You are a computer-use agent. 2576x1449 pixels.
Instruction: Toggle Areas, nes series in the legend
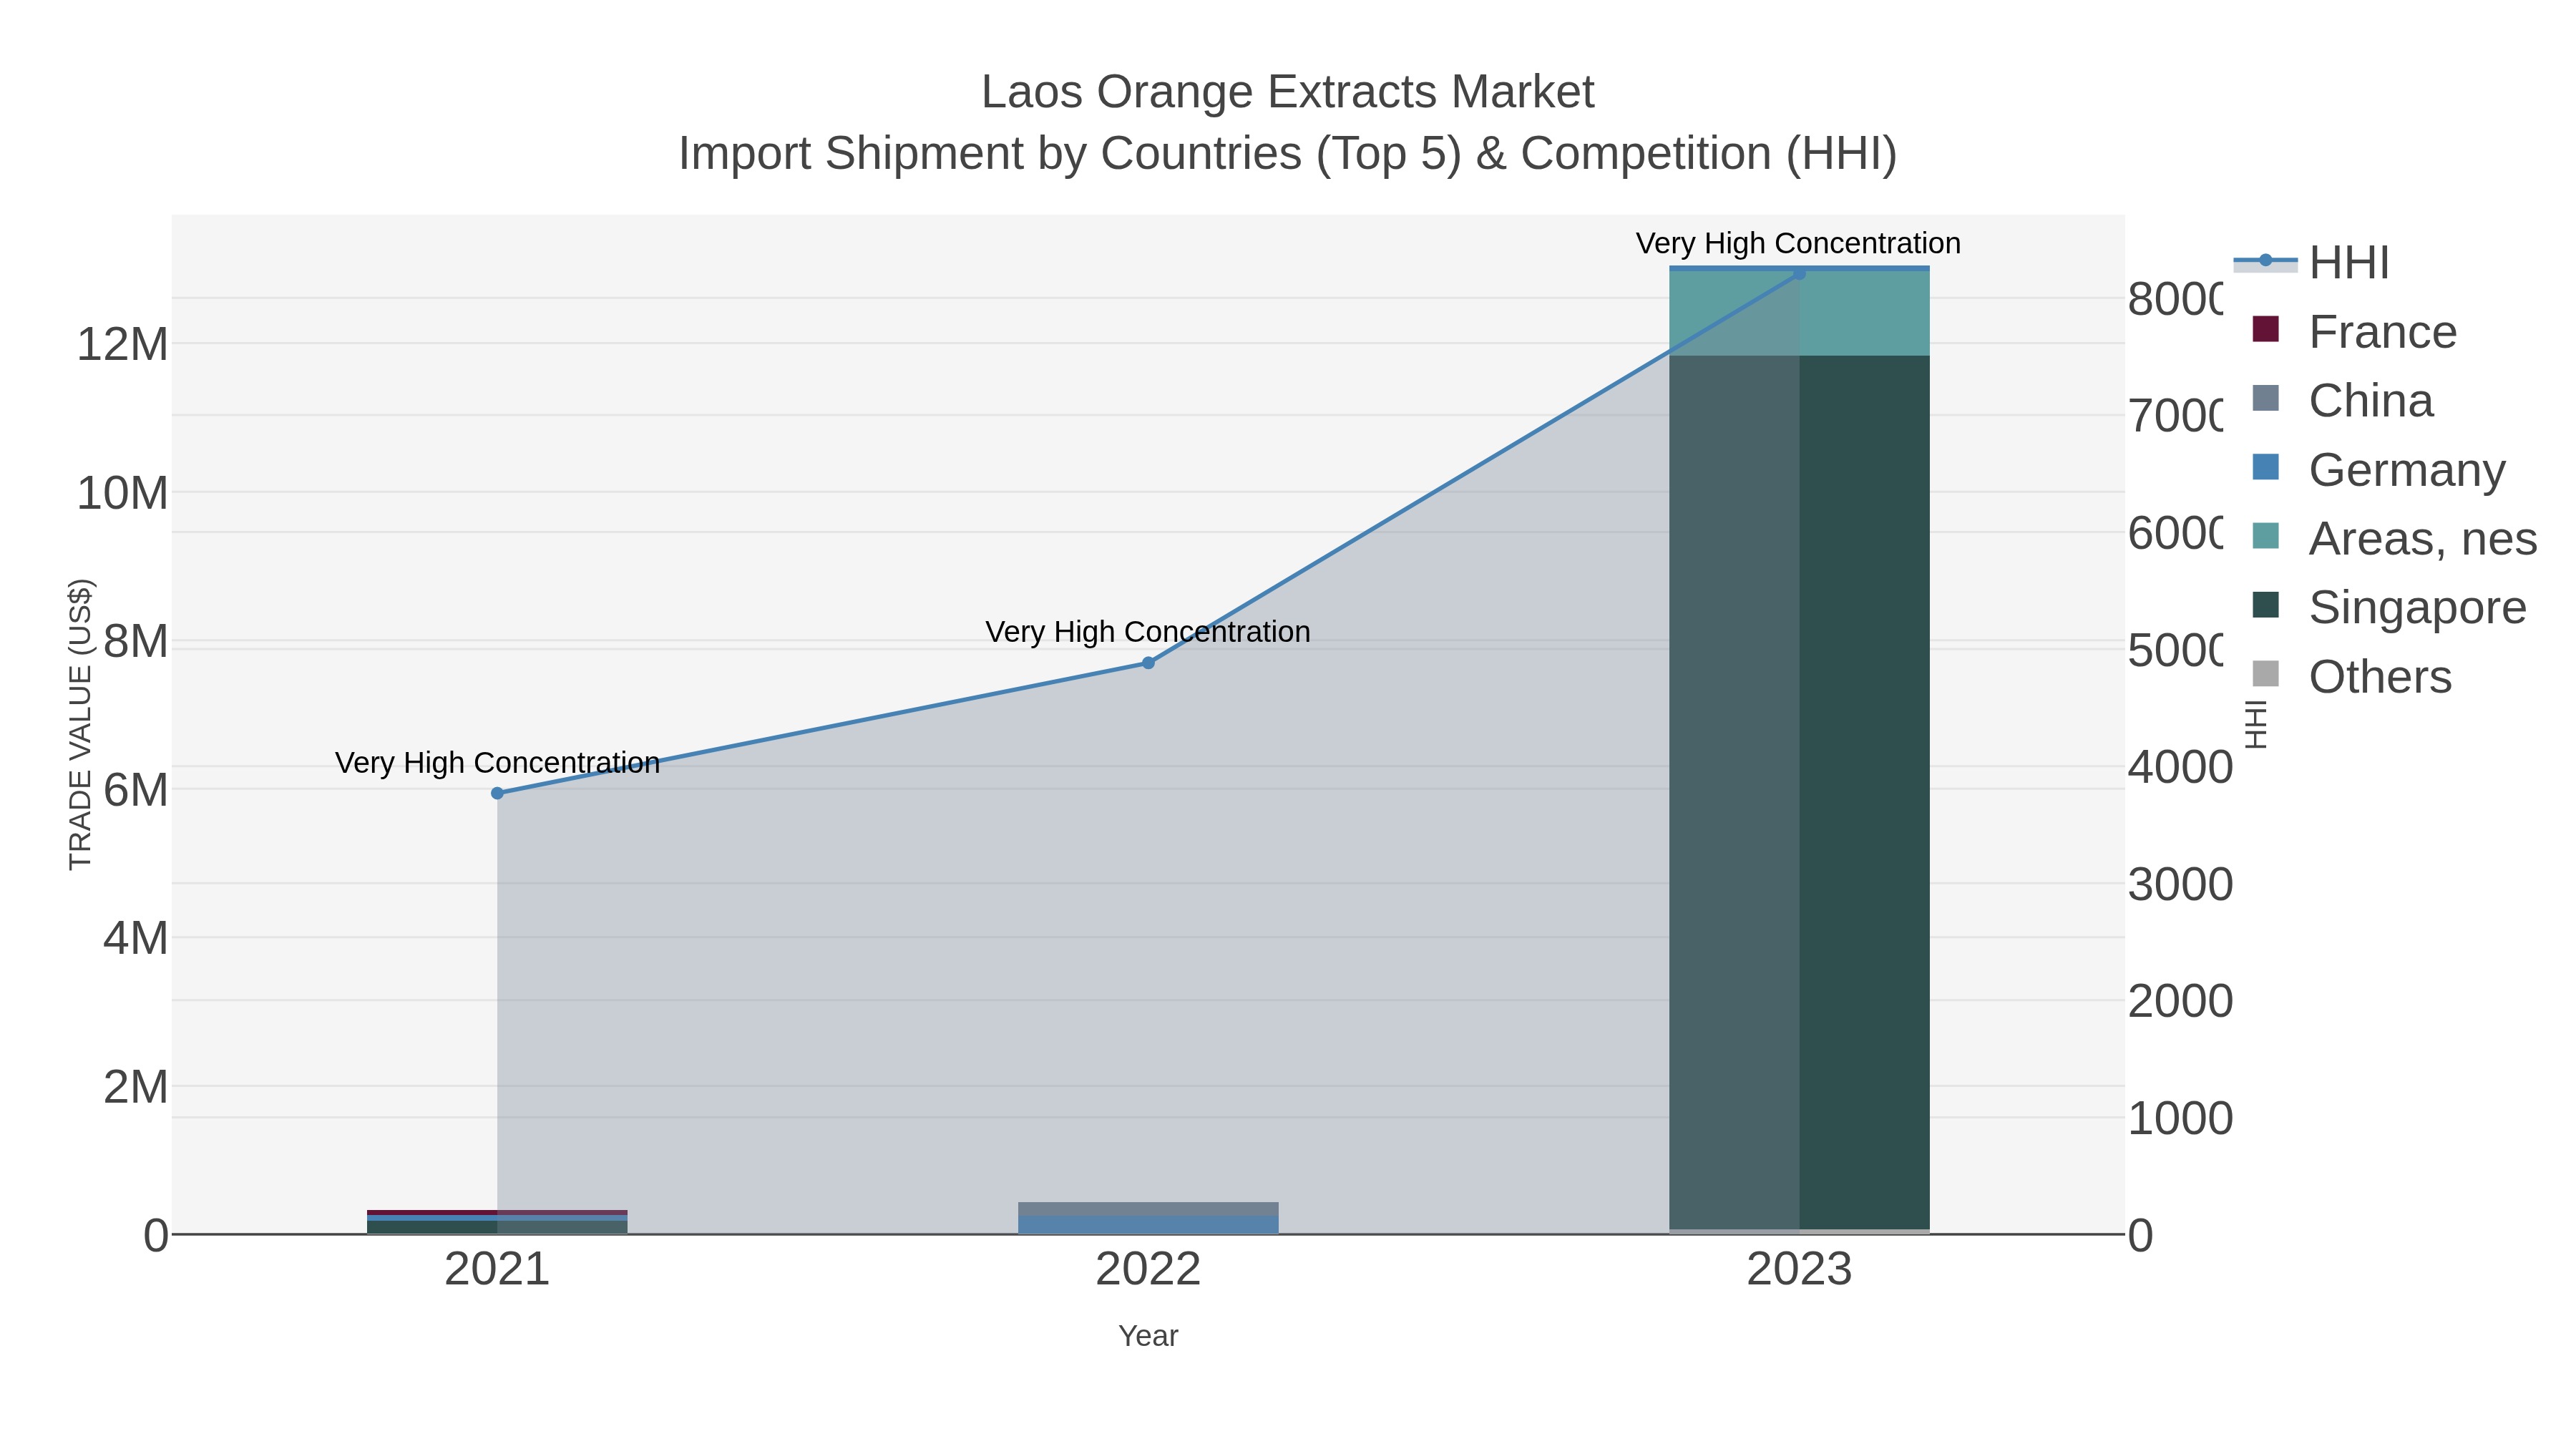click(2394, 538)
